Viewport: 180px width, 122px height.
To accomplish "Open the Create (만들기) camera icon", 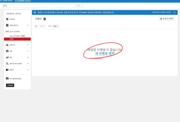I will tap(7, 70).
